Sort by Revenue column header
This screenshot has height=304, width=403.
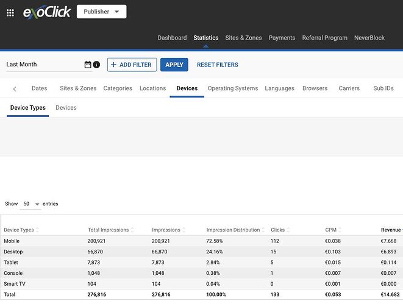click(x=391, y=230)
